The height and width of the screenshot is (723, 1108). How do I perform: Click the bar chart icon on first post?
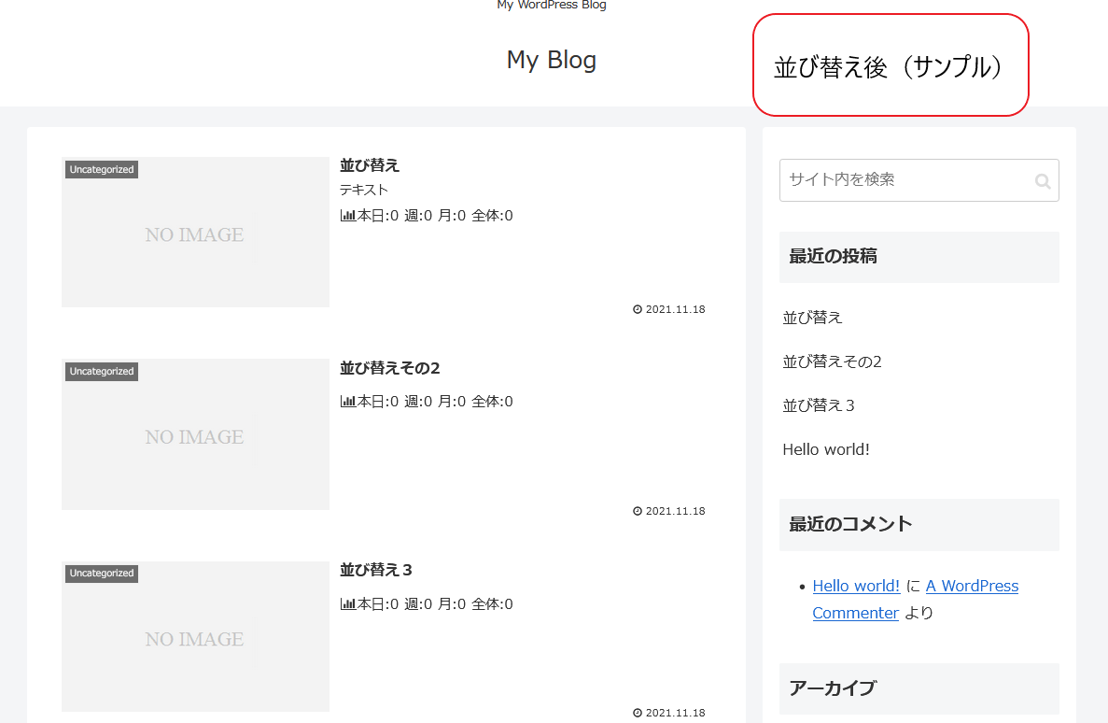pos(348,216)
